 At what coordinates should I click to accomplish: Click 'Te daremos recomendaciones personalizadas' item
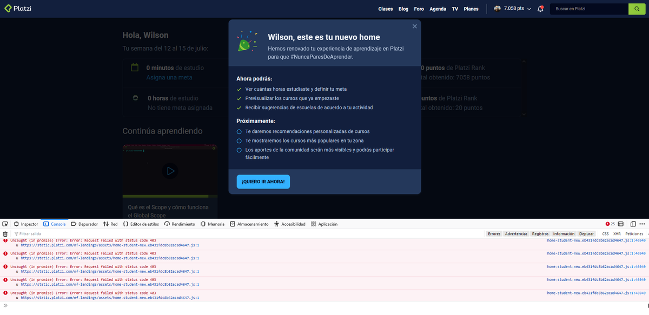pyautogui.click(x=307, y=131)
